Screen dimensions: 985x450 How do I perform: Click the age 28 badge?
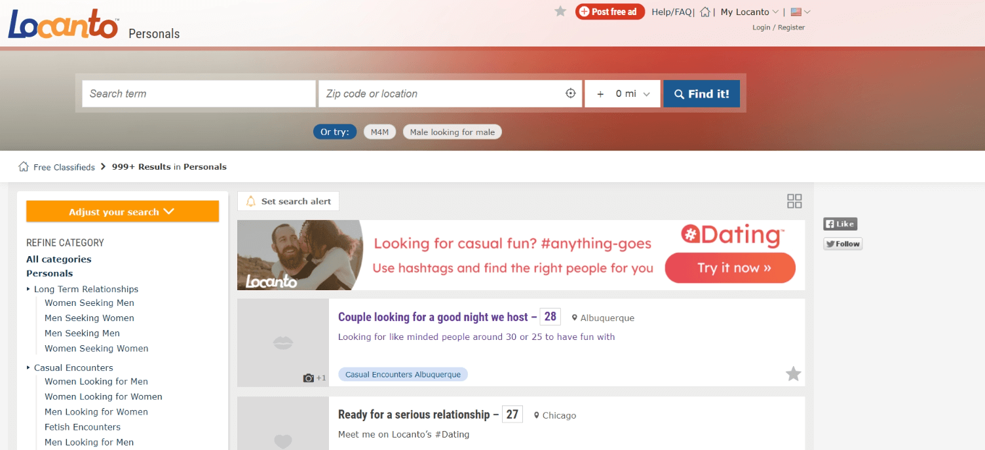pos(550,317)
